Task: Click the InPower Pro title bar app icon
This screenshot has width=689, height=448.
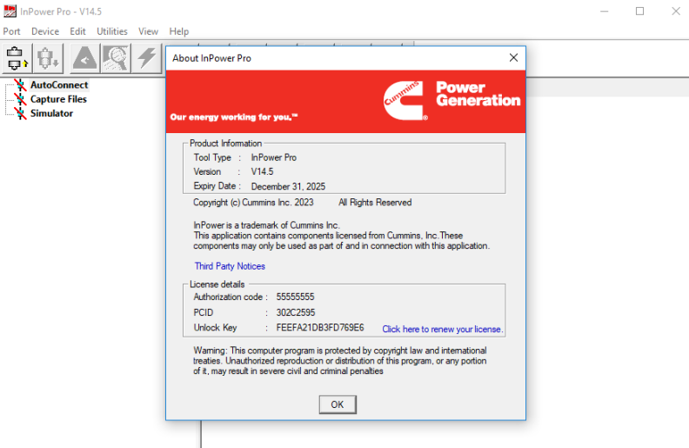Action: 10,11
